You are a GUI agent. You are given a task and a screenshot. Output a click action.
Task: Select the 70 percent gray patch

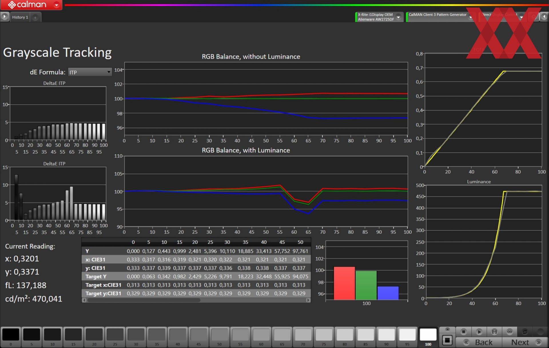point(303,336)
